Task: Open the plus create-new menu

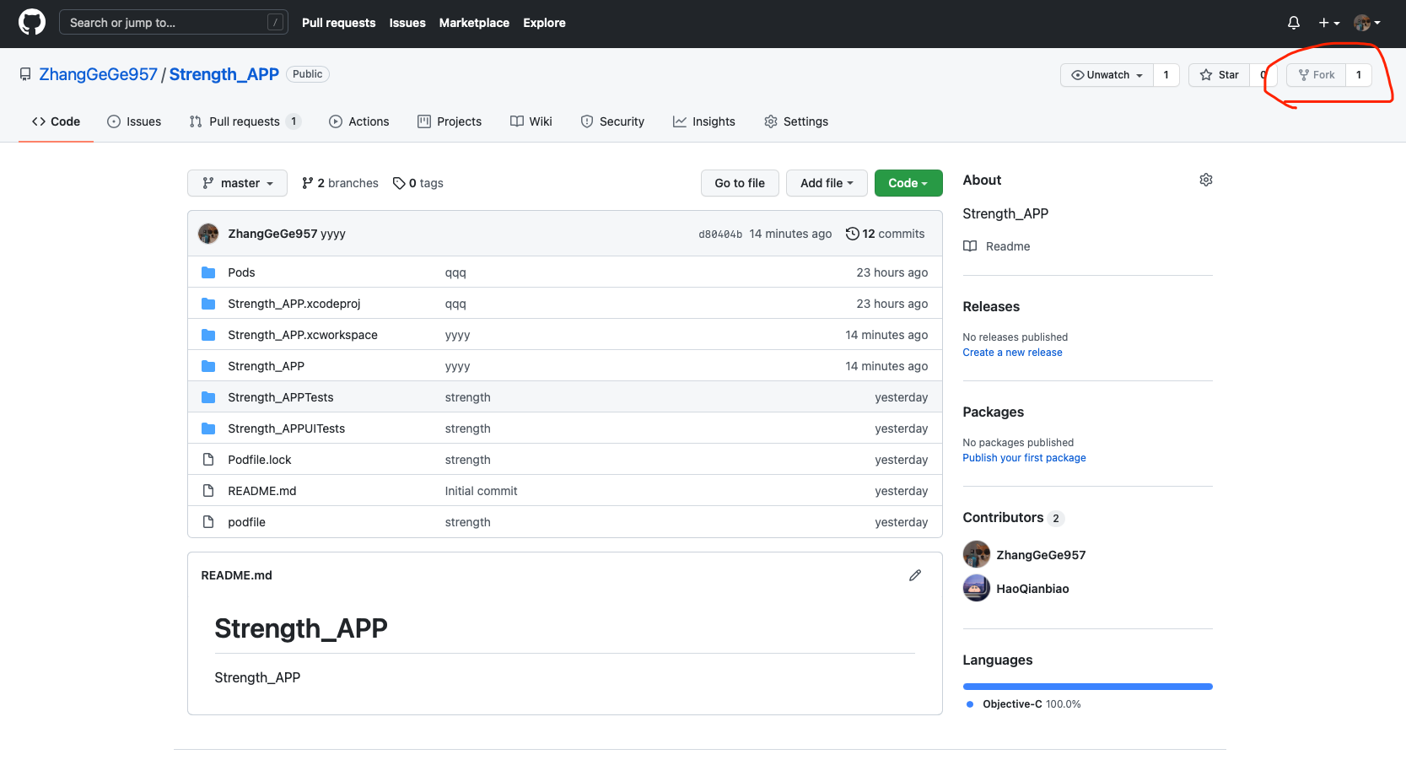Action: click(1329, 23)
